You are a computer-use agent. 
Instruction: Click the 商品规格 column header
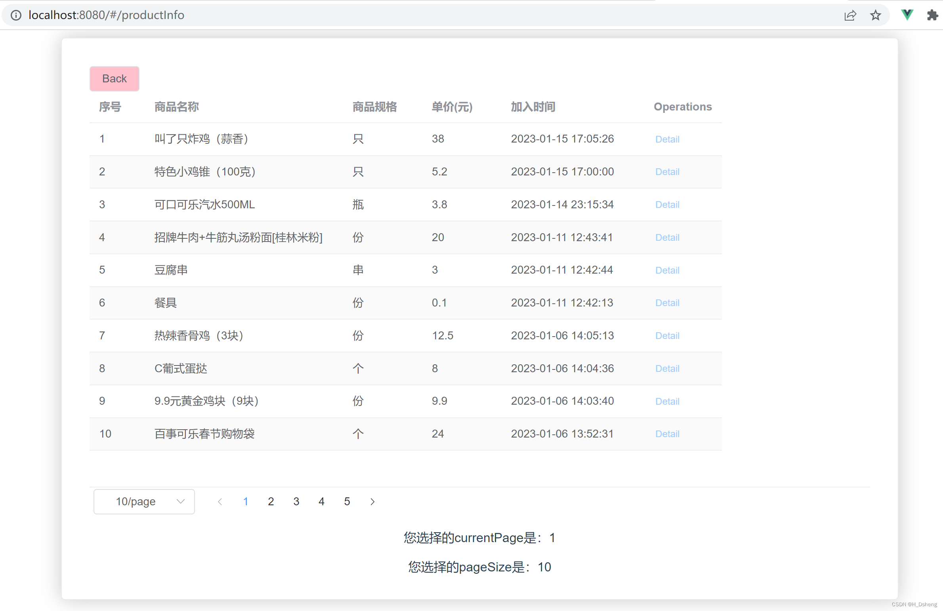pyautogui.click(x=375, y=107)
